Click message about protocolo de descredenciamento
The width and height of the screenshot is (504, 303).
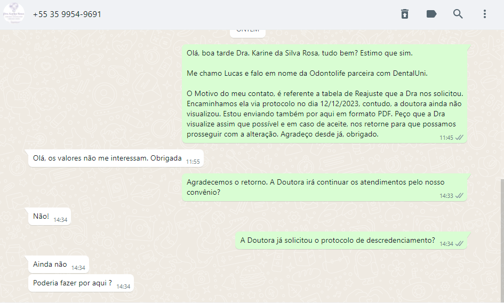pyautogui.click(x=351, y=241)
